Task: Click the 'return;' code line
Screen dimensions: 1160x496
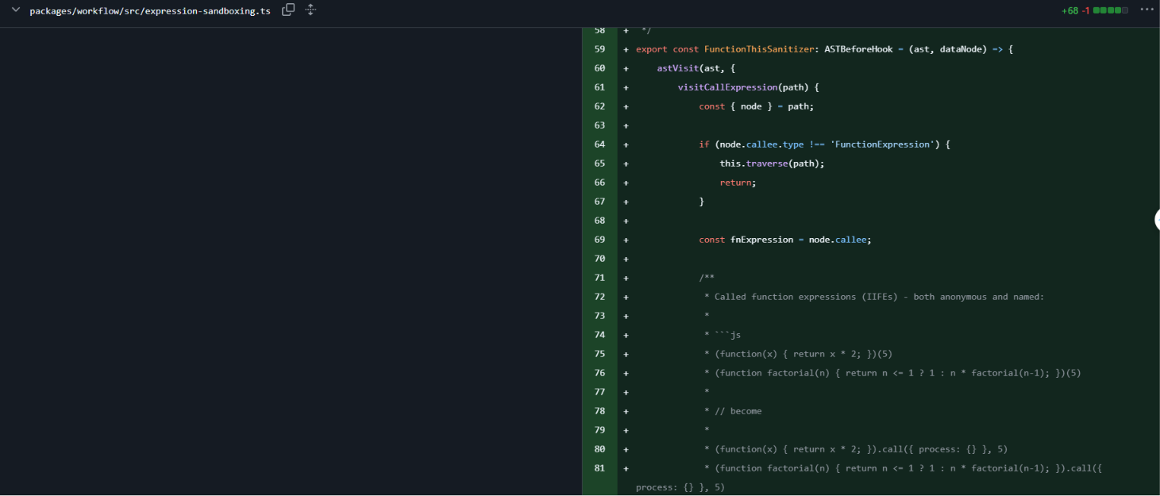Action: coord(738,183)
